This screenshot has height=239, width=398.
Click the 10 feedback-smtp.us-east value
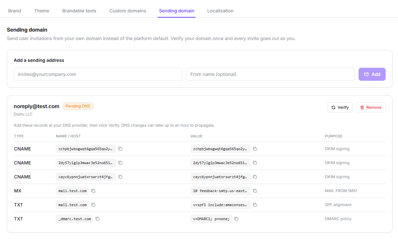point(221,191)
